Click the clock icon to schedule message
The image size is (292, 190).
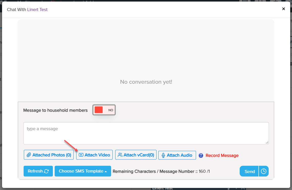pos(264,171)
